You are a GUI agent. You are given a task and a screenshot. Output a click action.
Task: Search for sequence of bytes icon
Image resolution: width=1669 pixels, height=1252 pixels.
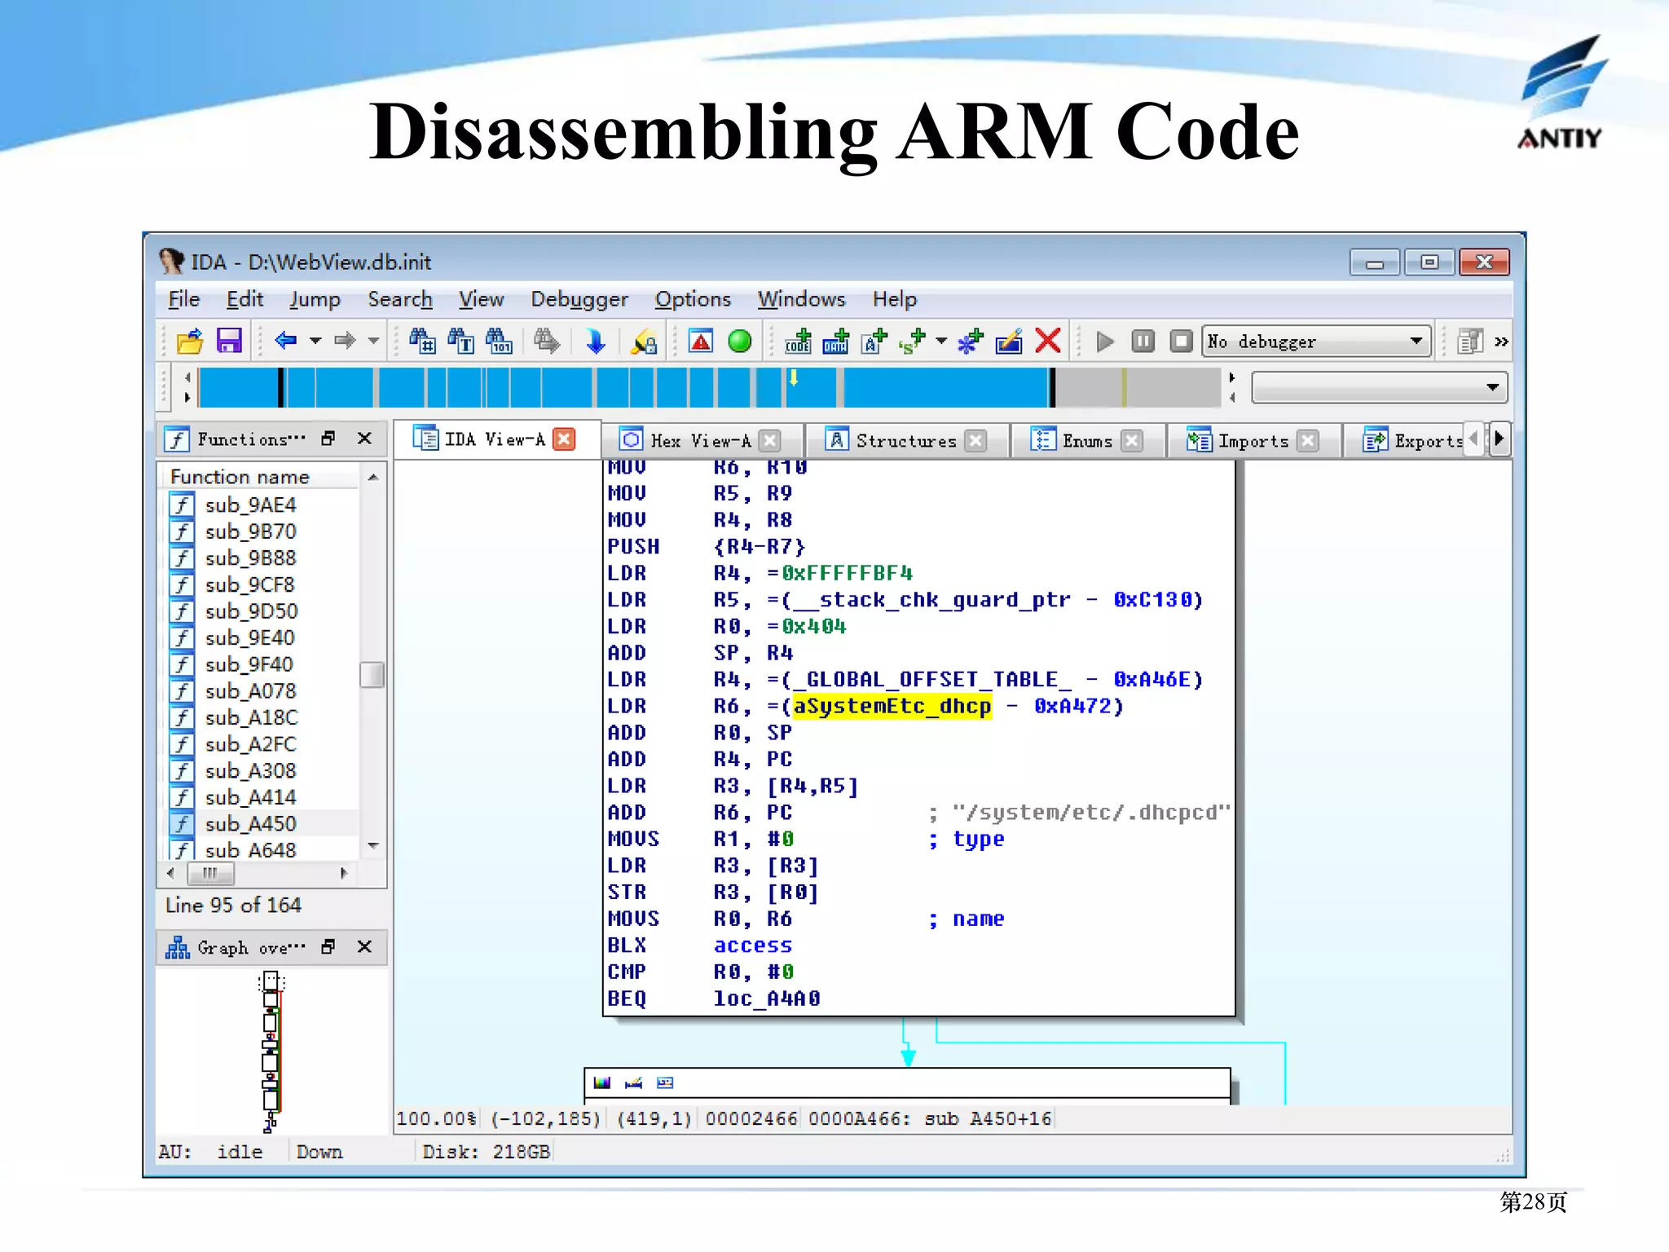[500, 341]
